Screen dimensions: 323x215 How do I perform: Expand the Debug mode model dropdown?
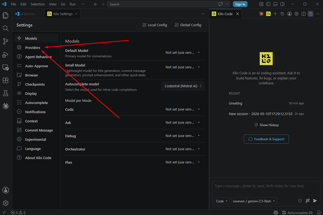click(183, 136)
